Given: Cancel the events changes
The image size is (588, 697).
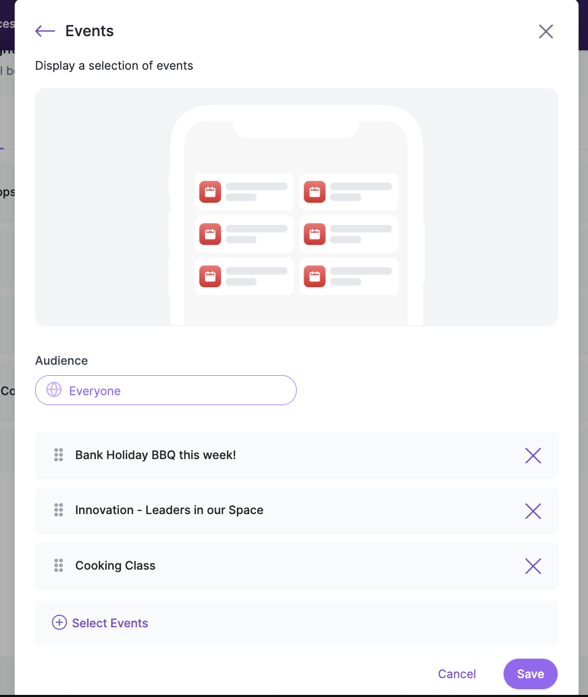Looking at the screenshot, I should [x=457, y=674].
